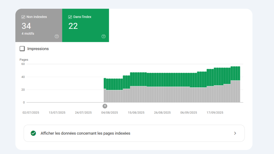Uncheck the Dans l'index checkbox
Image resolution: width=274 pixels, height=154 pixels.
tap(70, 17)
